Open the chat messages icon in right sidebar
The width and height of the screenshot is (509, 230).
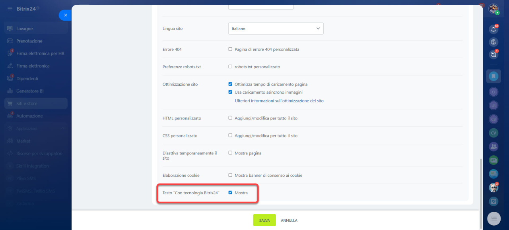493,54
